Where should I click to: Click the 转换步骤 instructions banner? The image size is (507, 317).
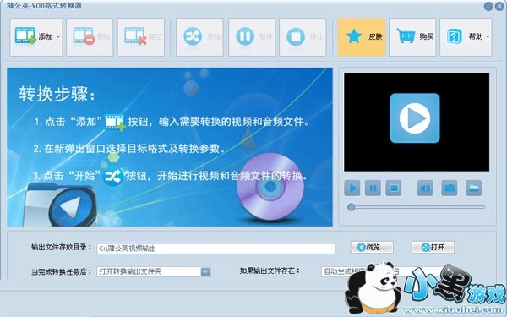[170, 147]
